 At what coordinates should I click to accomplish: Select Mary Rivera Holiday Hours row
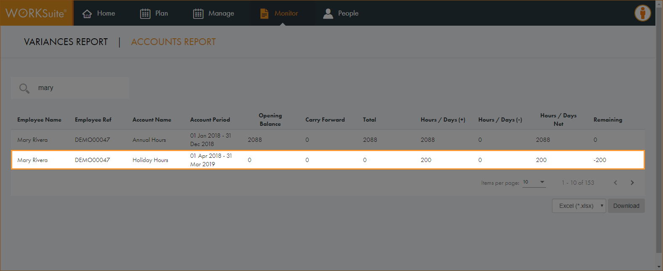(327, 160)
